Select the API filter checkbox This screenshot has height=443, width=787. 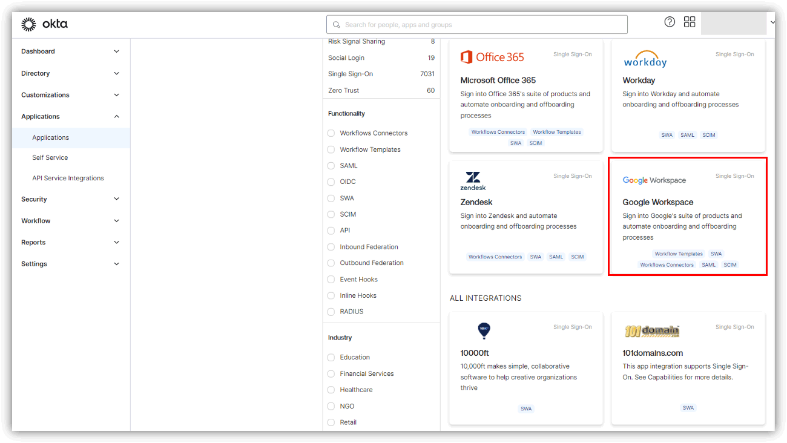pyautogui.click(x=331, y=231)
